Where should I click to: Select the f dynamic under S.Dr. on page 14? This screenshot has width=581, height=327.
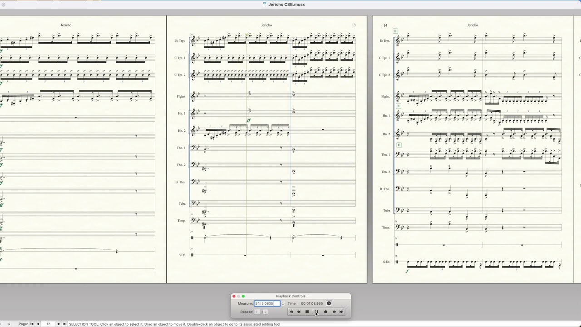[x=407, y=272]
